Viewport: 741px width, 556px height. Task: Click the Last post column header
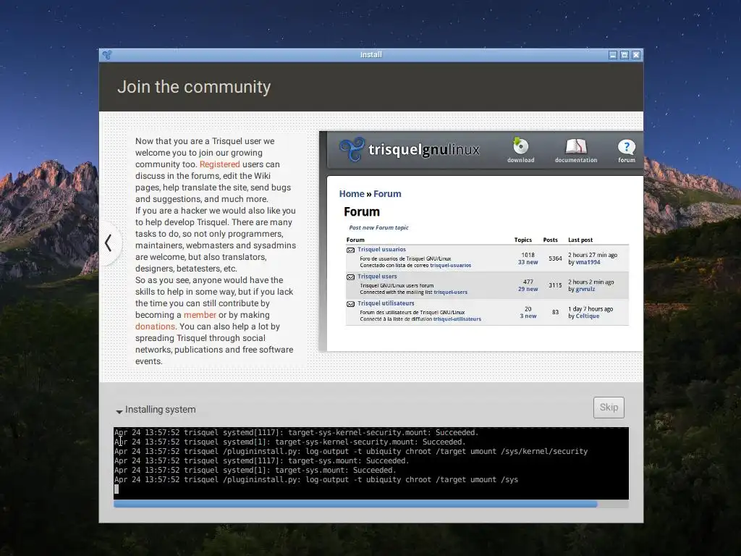pyautogui.click(x=580, y=240)
